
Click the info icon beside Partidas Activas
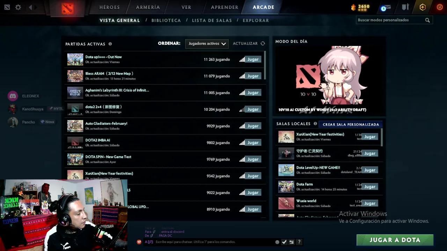click(110, 44)
